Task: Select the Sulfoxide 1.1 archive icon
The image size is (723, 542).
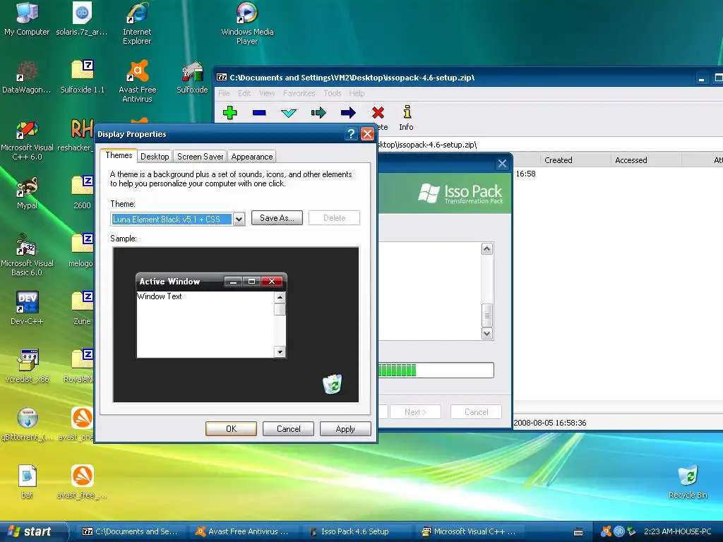Action: (x=82, y=76)
